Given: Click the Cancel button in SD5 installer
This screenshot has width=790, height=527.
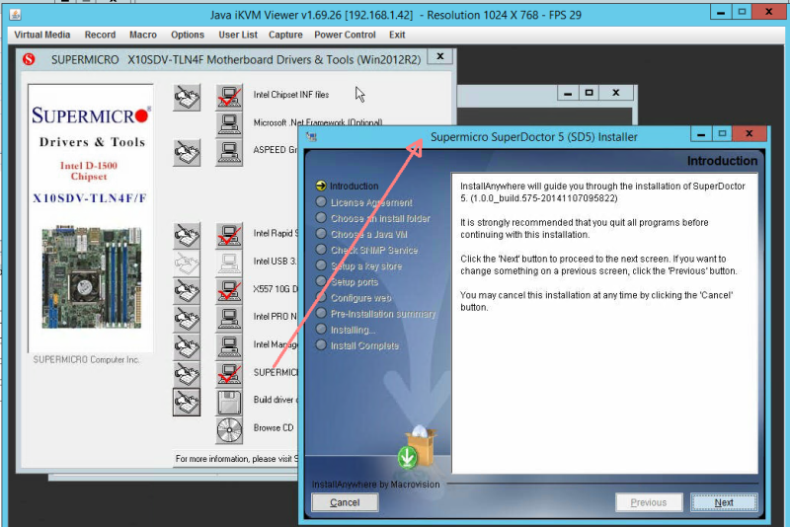Looking at the screenshot, I should (345, 502).
